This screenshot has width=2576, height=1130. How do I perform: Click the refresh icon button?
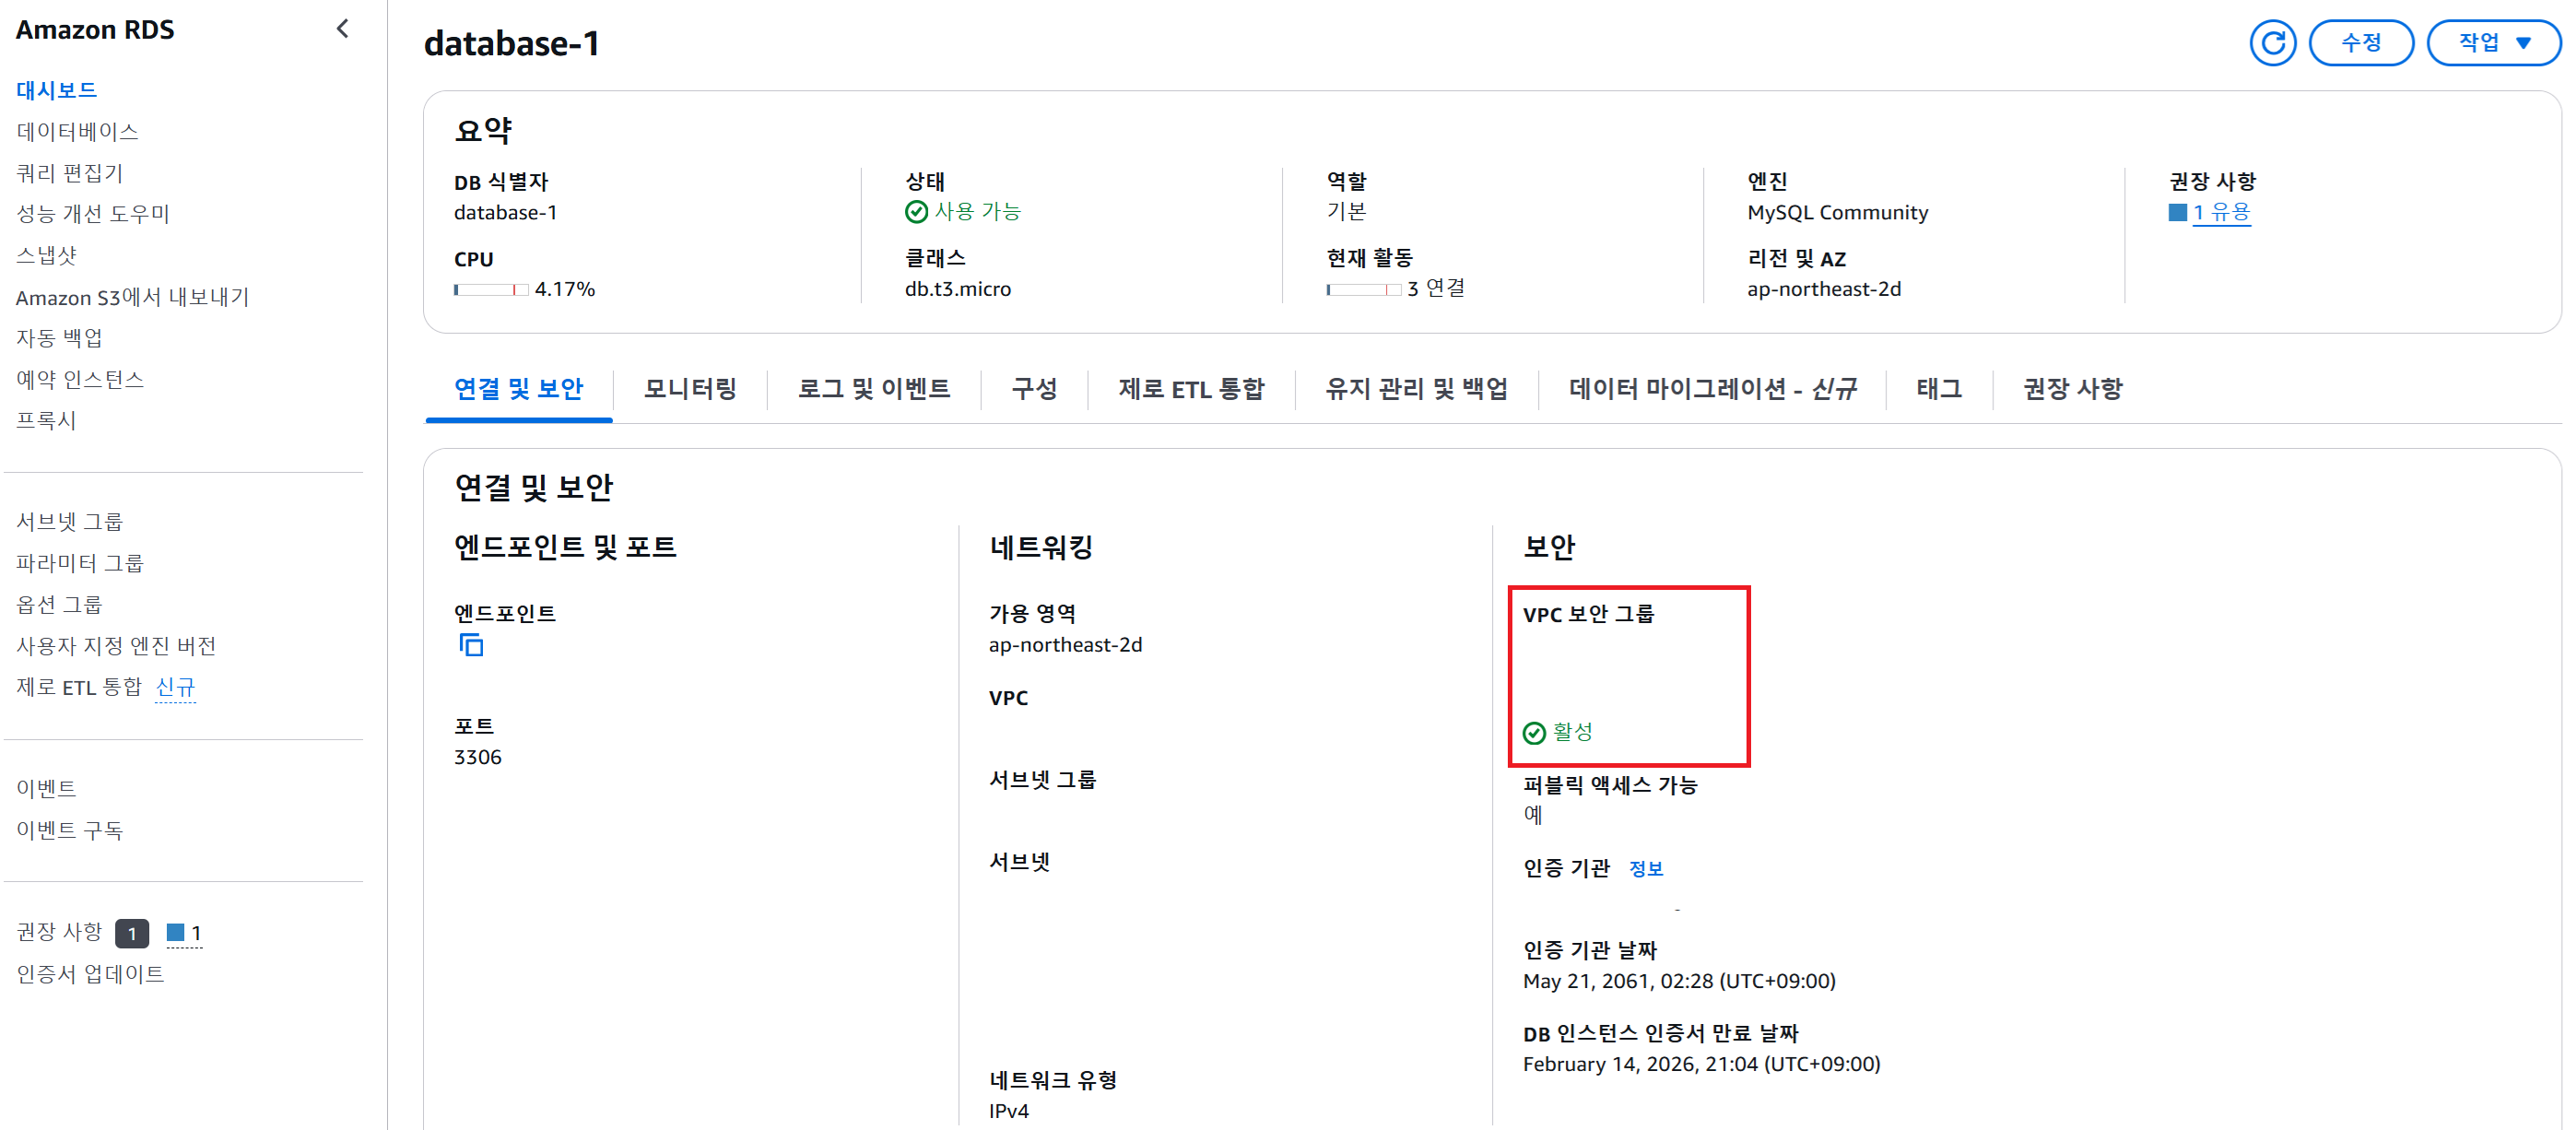[x=2272, y=43]
